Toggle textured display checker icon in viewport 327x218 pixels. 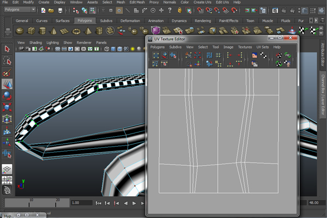click(x=126, y=49)
